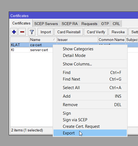The image size is (138, 146).
Task: Switch to the SCEP Servers tab
Action: pos(46,24)
